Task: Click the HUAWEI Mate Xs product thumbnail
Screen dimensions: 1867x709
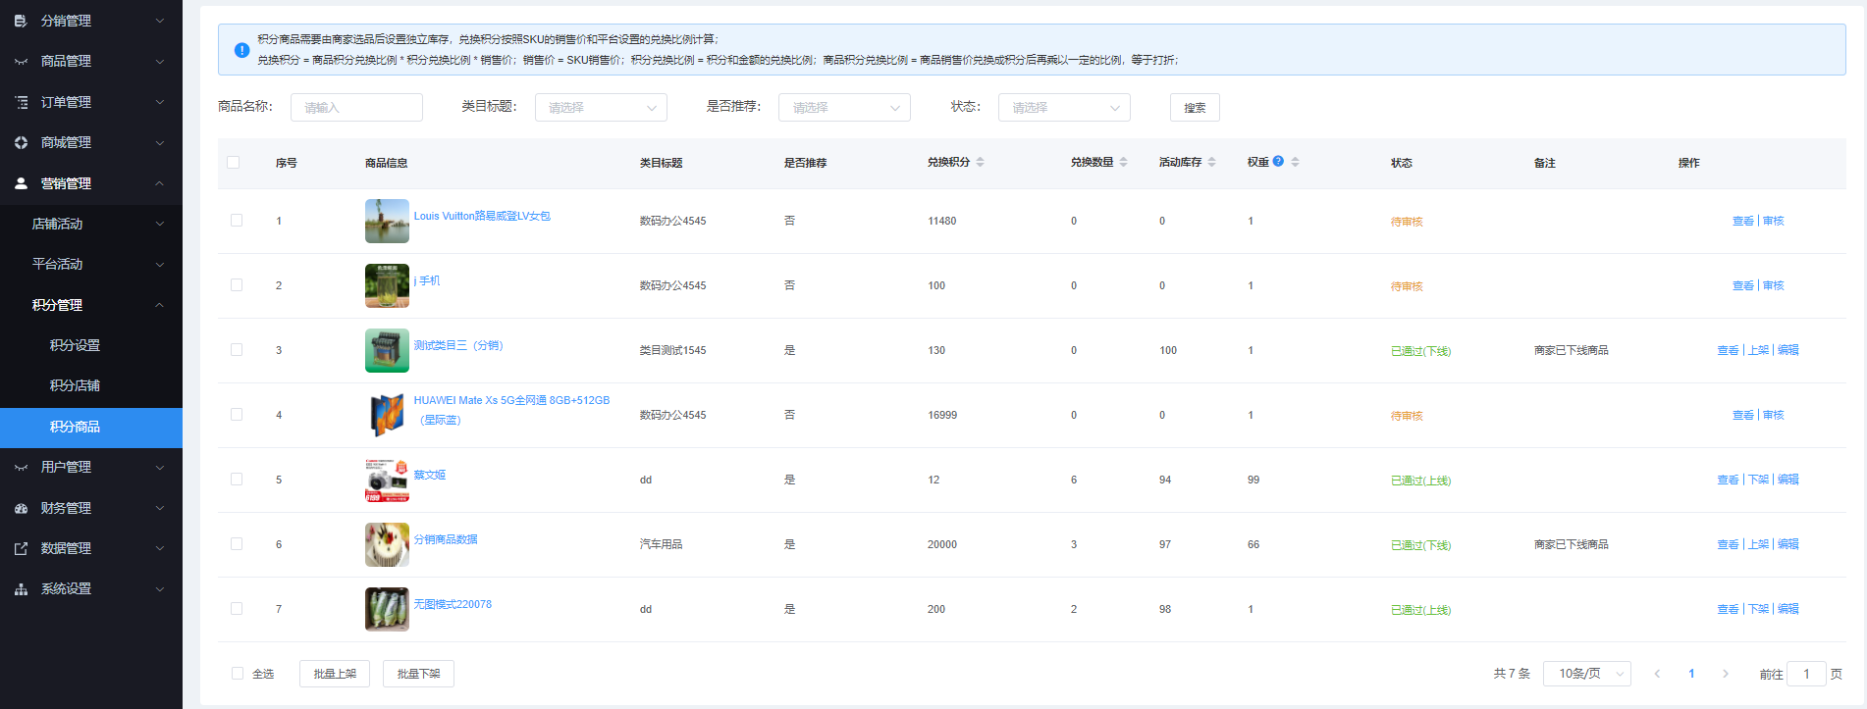Action: (x=387, y=415)
